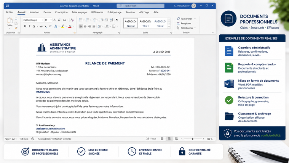Viewport: 289px width, 163px height.
Task: Click the 168 mots word count
Action: tap(24, 139)
